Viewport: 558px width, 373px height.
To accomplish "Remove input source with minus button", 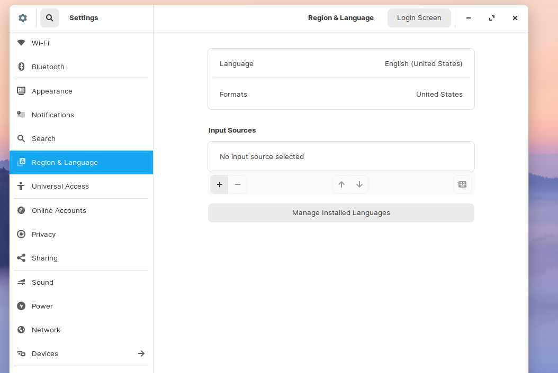I will [x=238, y=184].
